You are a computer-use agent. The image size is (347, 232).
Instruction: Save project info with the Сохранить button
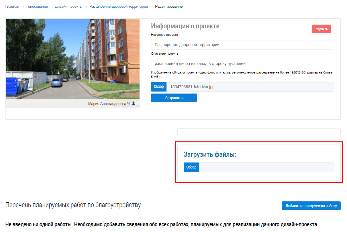tap(174, 98)
